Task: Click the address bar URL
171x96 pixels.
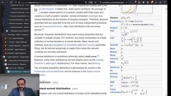Action: pyautogui.click(x=38, y=2)
